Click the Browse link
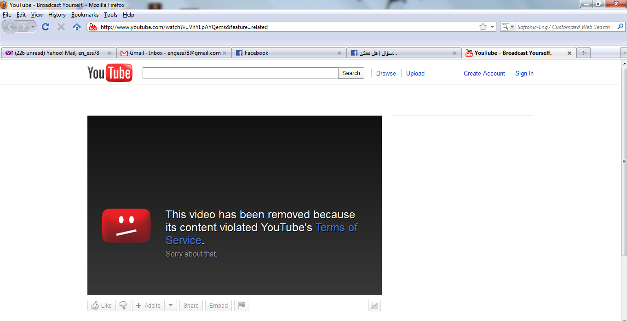627x321 pixels. pyautogui.click(x=386, y=73)
